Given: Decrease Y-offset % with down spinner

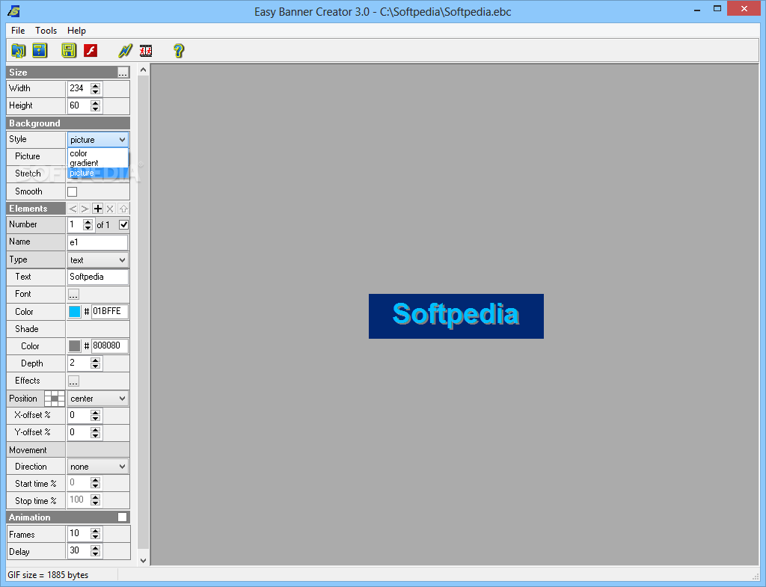Looking at the screenshot, I should coord(95,436).
